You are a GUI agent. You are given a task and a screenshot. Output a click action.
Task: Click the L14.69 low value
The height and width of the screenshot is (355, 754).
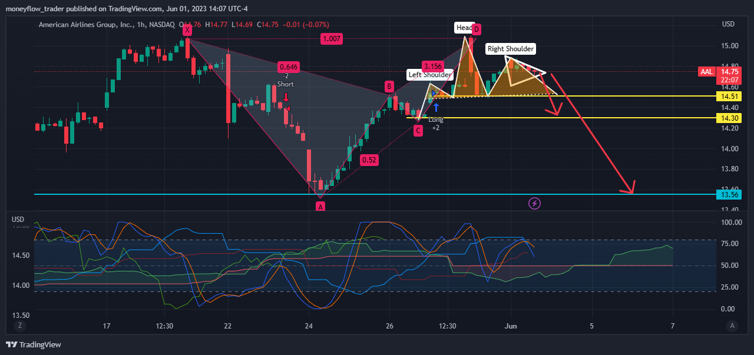point(242,25)
